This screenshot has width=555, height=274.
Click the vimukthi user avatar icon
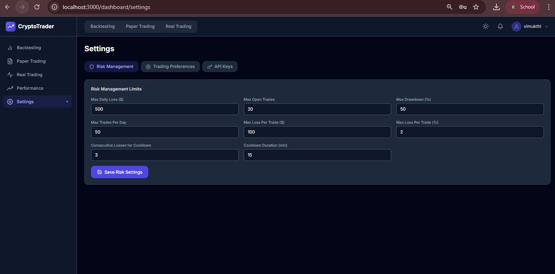tap(516, 27)
